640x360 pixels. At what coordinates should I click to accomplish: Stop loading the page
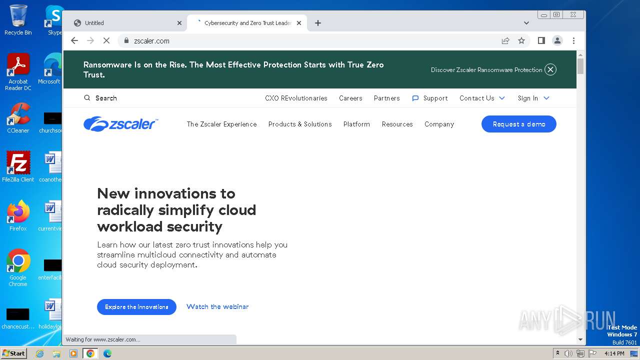106,40
